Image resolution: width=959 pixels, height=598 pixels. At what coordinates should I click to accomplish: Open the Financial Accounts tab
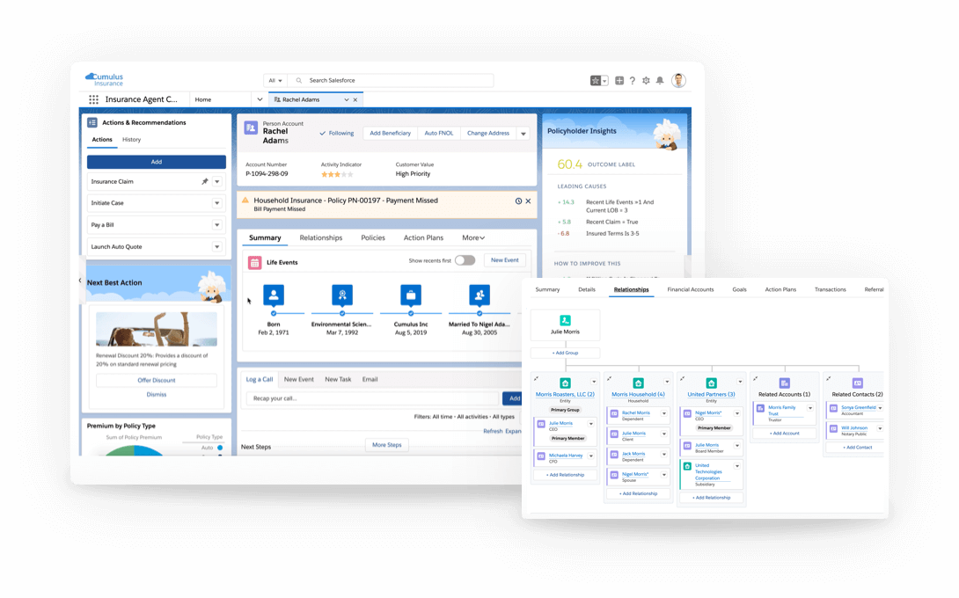click(x=690, y=289)
